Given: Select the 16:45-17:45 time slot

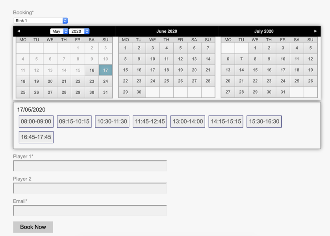Looking at the screenshot, I should click(x=36, y=137).
